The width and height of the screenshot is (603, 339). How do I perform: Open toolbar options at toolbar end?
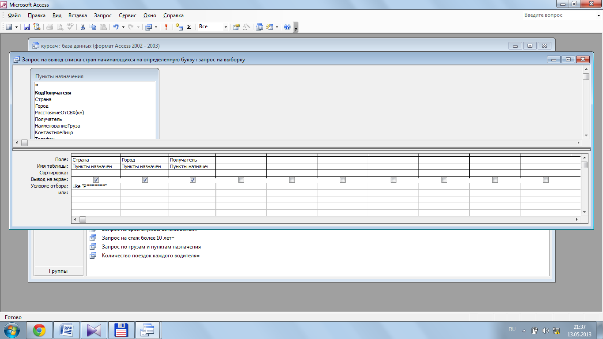click(296, 27)
